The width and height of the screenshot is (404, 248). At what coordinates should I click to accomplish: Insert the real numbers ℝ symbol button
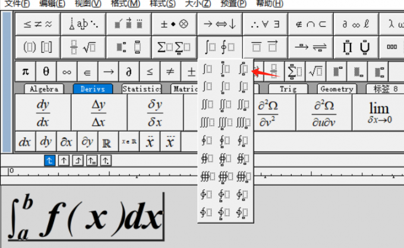[x=108, y=141]
